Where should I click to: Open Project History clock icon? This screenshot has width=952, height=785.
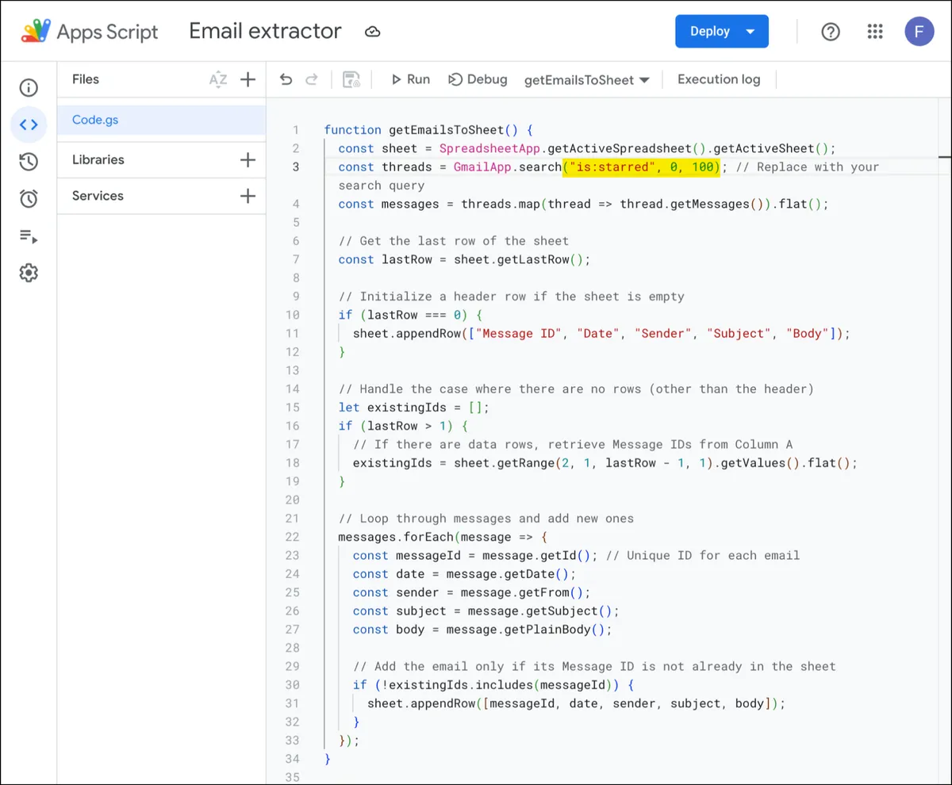click(x=29, y=162)
